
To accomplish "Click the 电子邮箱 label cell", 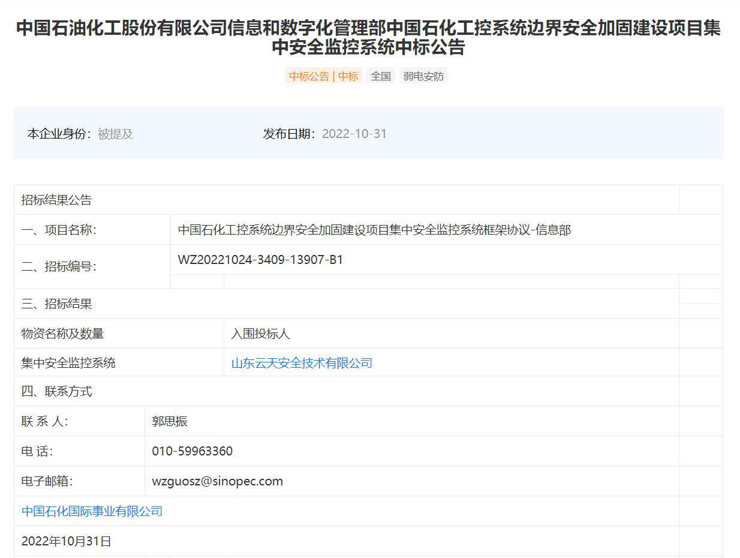I will point(79,481).
